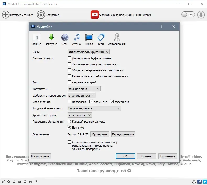Click the mascot icon next to Facebook
Screen dimensions: 207x185
[x=194, y=182]
